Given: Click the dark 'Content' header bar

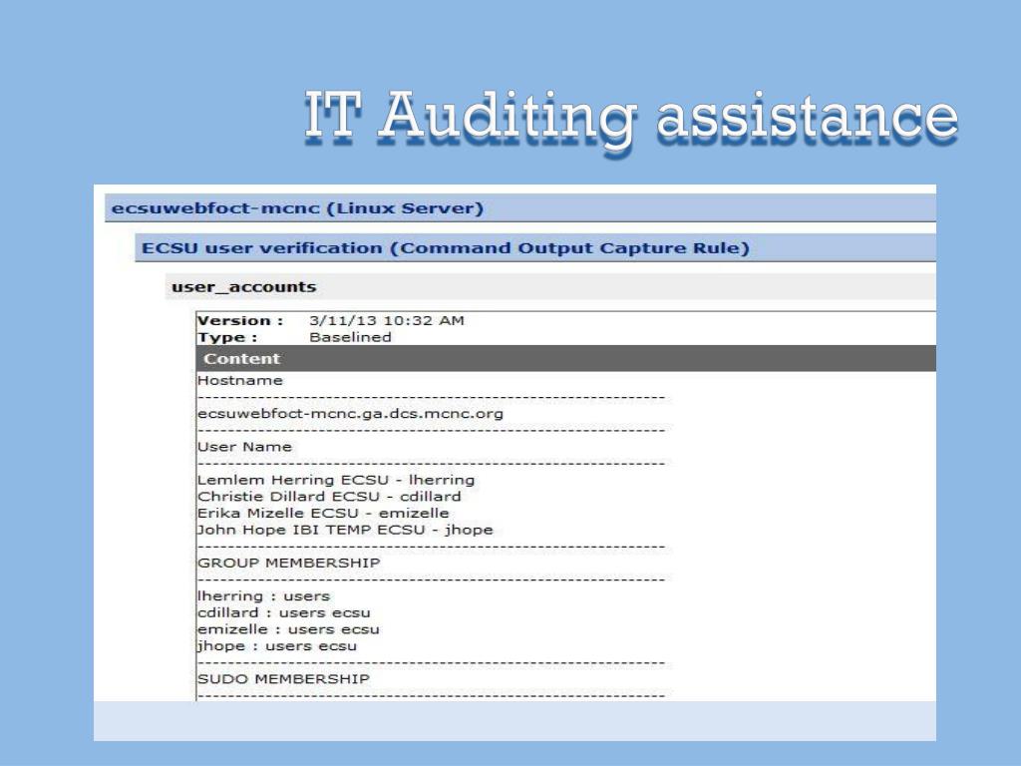Looking at the screenshot, I should pos(566,358).
